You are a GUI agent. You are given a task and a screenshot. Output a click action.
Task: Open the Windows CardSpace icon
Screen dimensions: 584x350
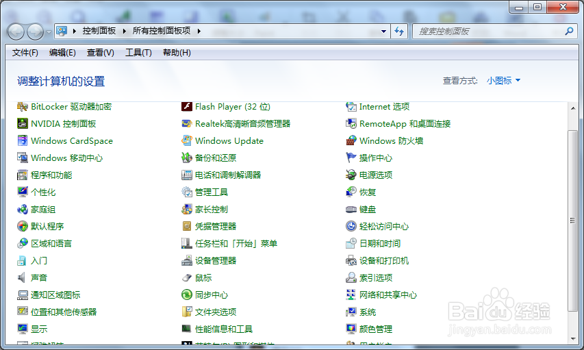23,140
